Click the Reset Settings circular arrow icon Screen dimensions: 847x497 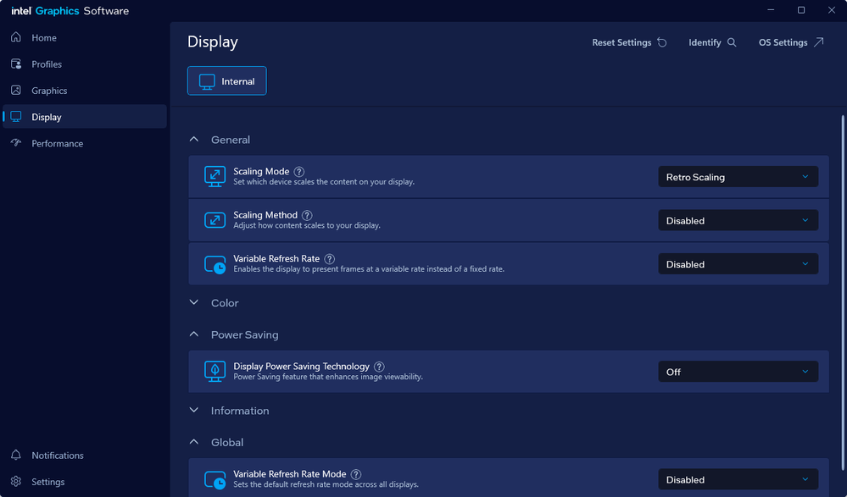[662, 42]
